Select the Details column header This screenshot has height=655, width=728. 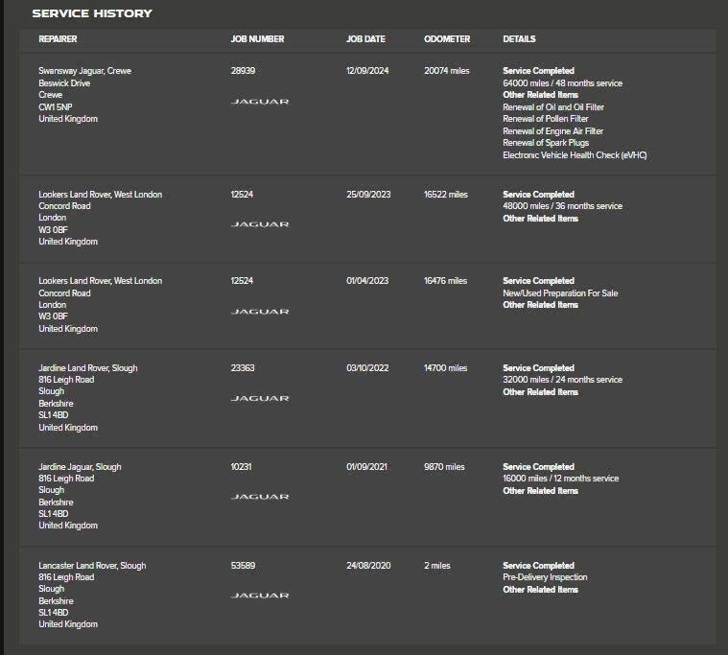click(x=519, y=39)
